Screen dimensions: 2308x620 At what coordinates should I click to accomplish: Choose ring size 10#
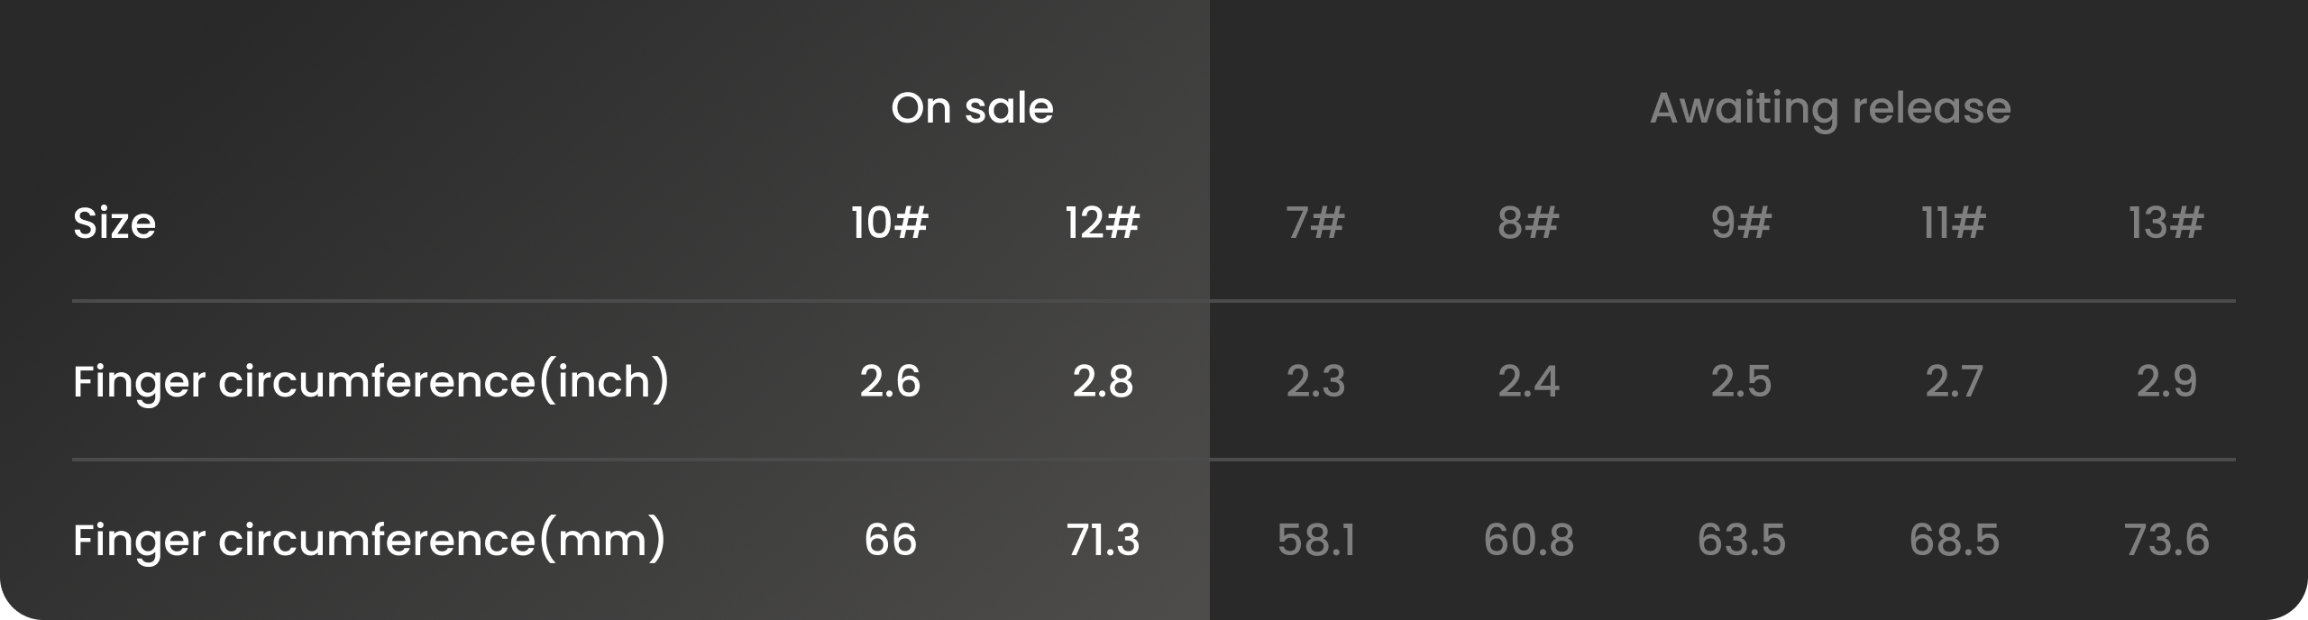tap(889, 223)
